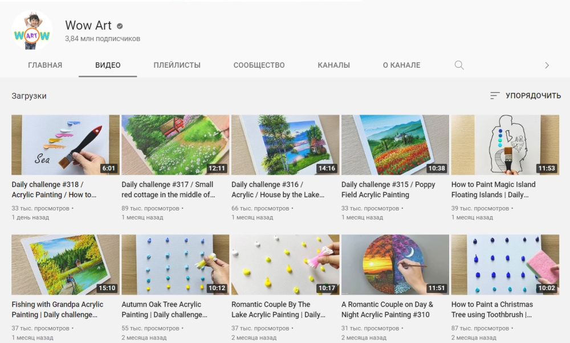The height and width of the screenshot is (343, 570).
Task: Click the 10:02 duration badge
Action: tap(547, 288)
